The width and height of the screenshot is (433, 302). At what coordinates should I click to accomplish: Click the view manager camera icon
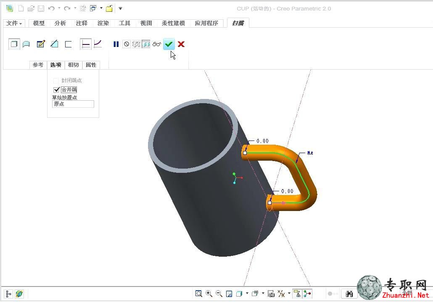click(271, 294)
